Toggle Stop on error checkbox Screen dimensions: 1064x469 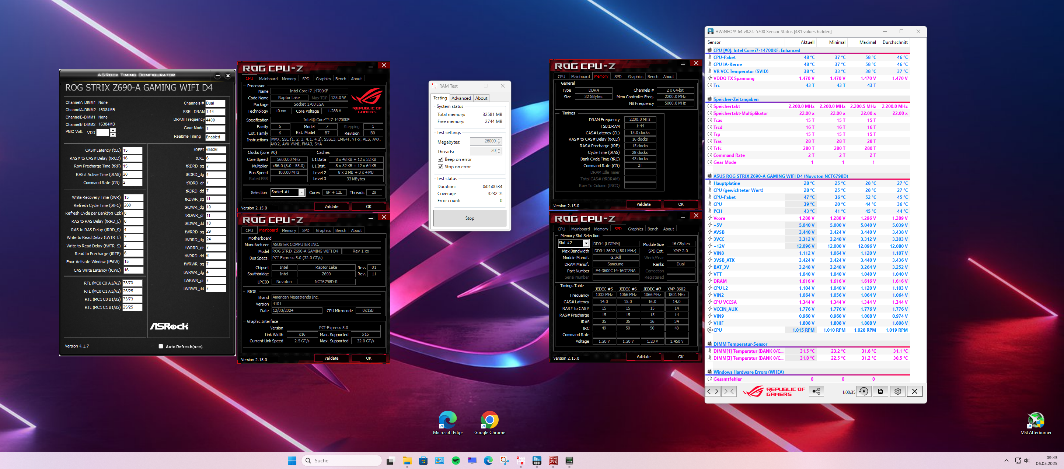click(440, 167)
